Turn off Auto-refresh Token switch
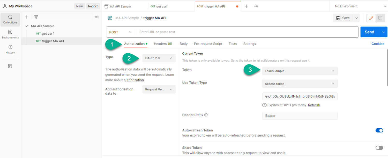Viewport: 388px width, 158px height. click(x=379, y=130)
